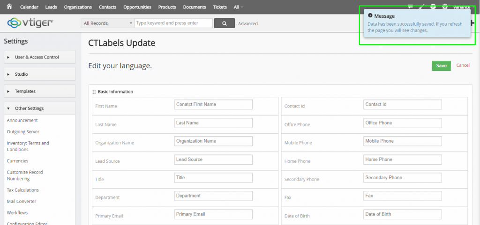Collapse the Other Settings section

click(x=39, y=108)
